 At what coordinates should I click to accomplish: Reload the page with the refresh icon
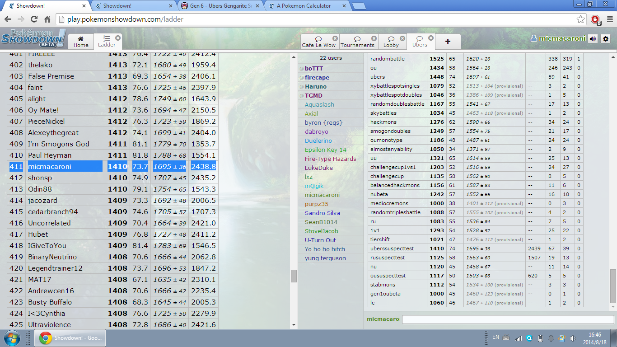point(34,19)
